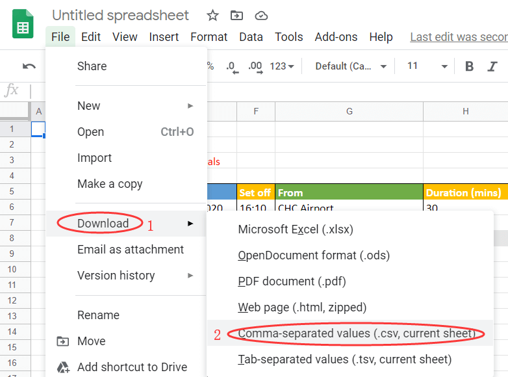The image size is (508, 377).
Task: Open the Data menu
Action: (251, 37)
